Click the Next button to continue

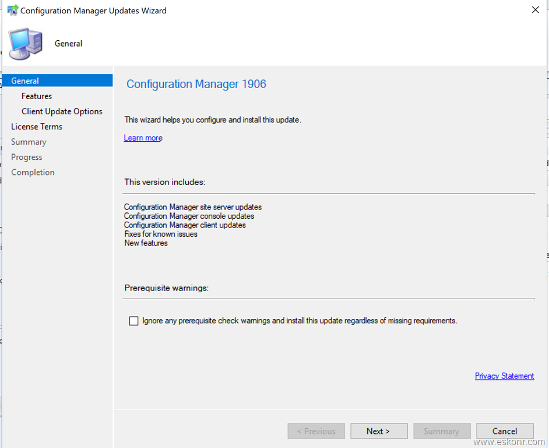click(x=379, y=430)
